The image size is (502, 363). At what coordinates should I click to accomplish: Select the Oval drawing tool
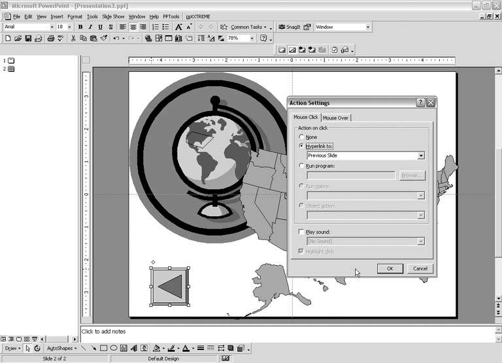[114, 349]
